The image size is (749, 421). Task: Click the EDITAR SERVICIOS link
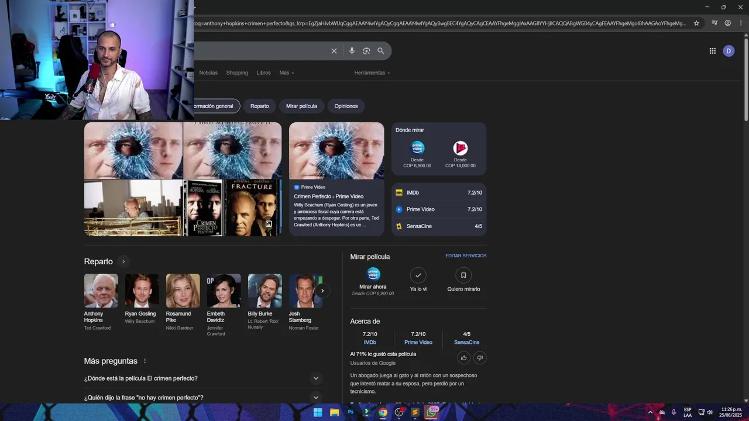tap(466, 256)
